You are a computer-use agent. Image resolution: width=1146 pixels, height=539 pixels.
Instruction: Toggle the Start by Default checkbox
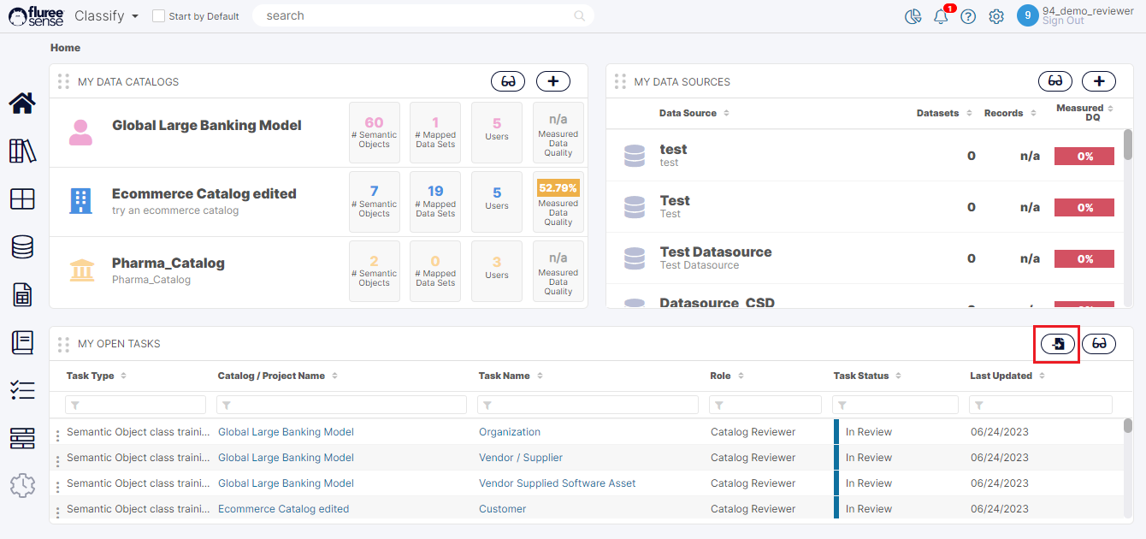[x=158, y=16]
